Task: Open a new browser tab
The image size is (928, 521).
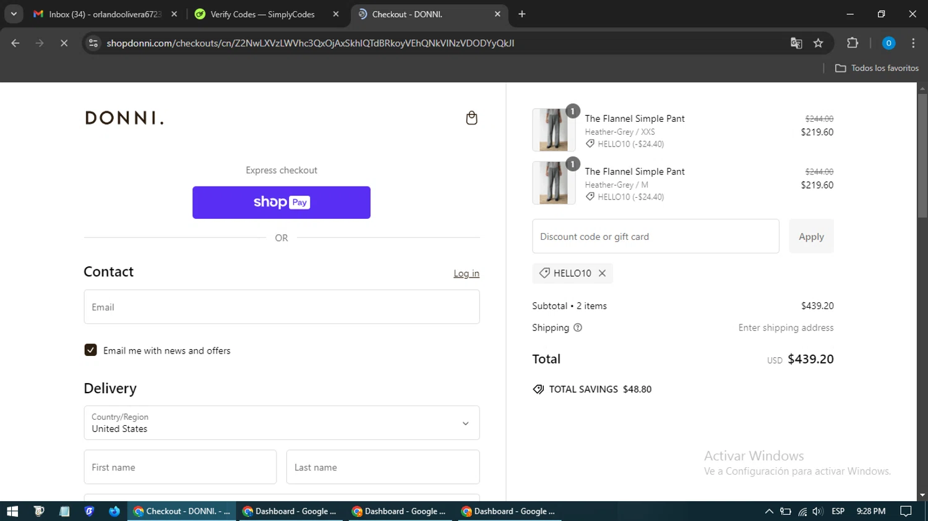Action: click(x=522, y=14)
